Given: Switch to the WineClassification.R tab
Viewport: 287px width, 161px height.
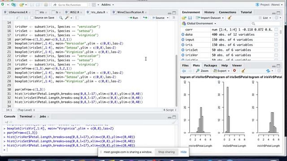Looking at the screenshot, I should pos(130,12).
